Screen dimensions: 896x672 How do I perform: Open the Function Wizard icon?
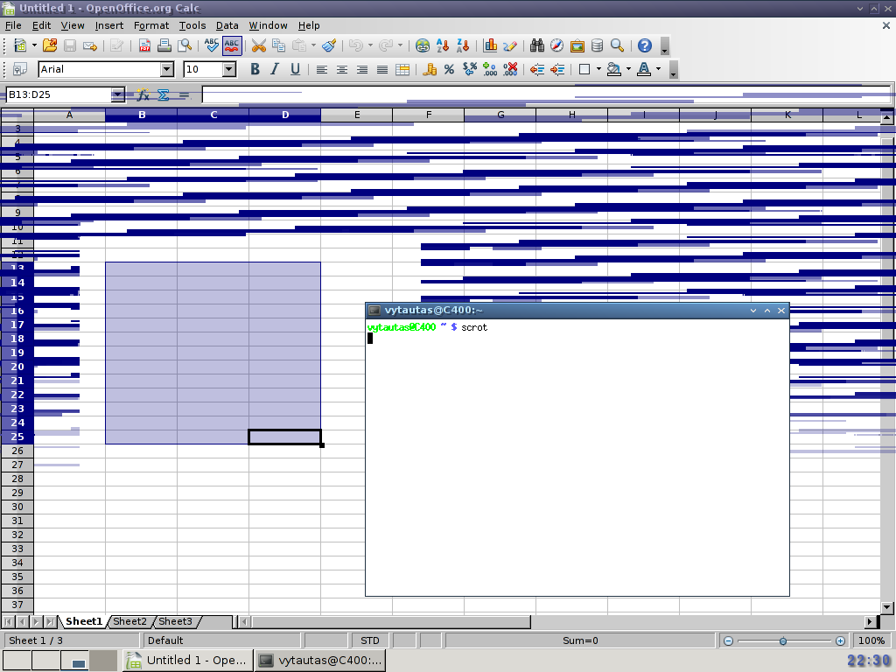[x=143, y=95]
